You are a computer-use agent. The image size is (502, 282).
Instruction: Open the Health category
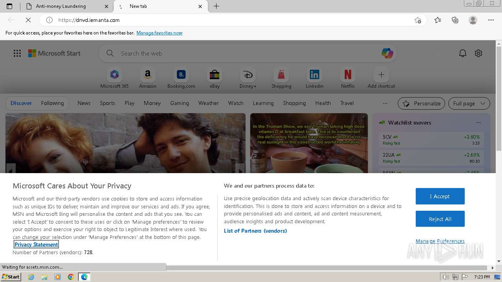(x=323, y=103)
